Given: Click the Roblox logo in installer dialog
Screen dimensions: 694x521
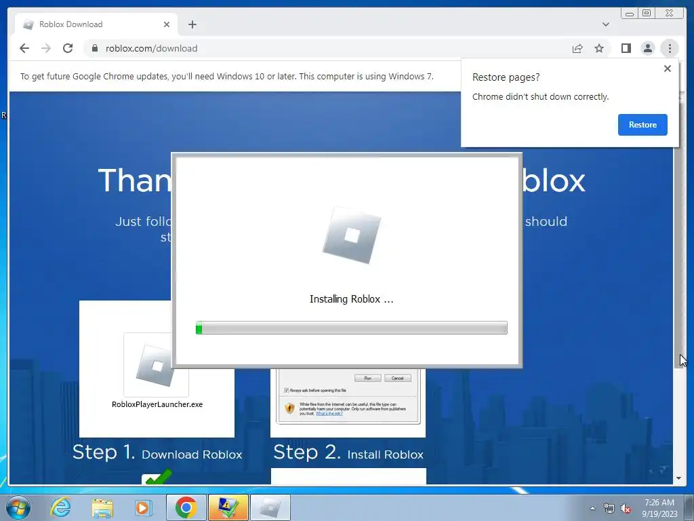Looking at the screenshot, I should click(352, 235).
